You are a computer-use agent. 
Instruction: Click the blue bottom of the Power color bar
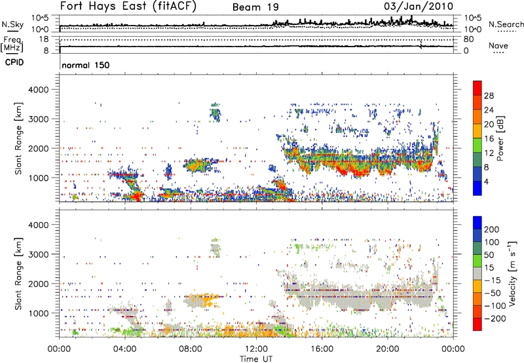[x=477, y=188]
